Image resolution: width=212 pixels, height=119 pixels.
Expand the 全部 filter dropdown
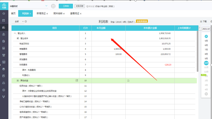pyautogui.click(x=23, y=22)
